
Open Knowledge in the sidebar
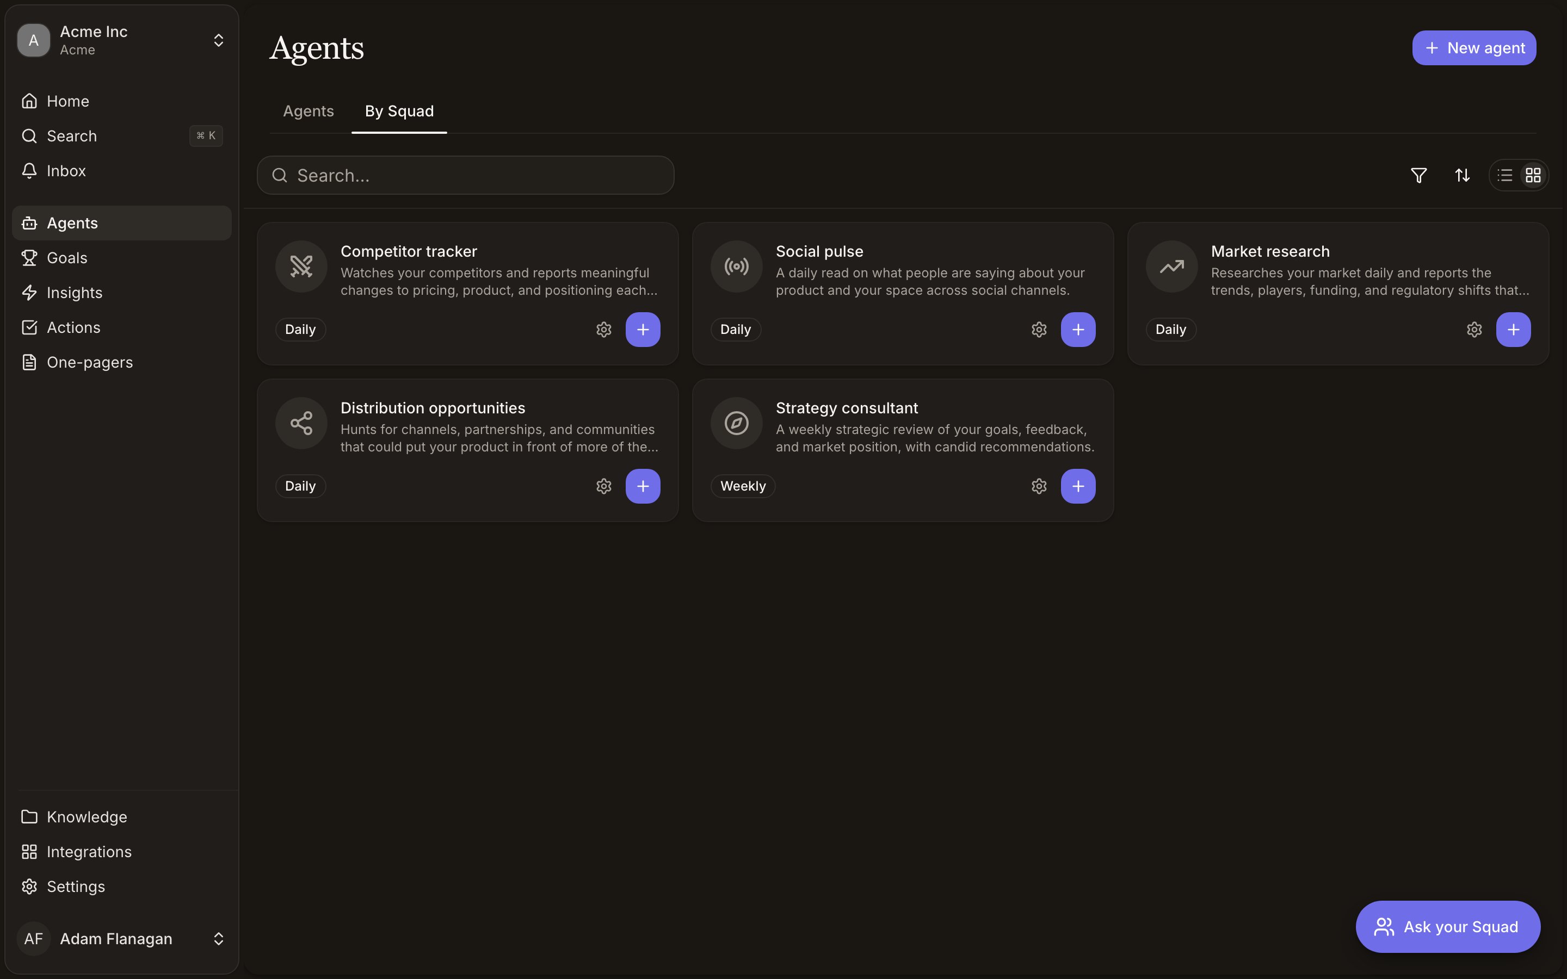(x=122, y=817)
